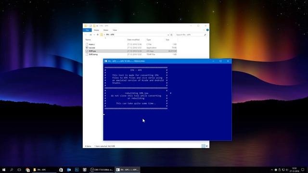Open the Windows Start menu
This screenshot has height=173, width=308.
coord(4,170)
